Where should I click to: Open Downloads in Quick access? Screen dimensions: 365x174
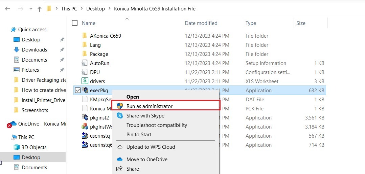tap(34, 49)
